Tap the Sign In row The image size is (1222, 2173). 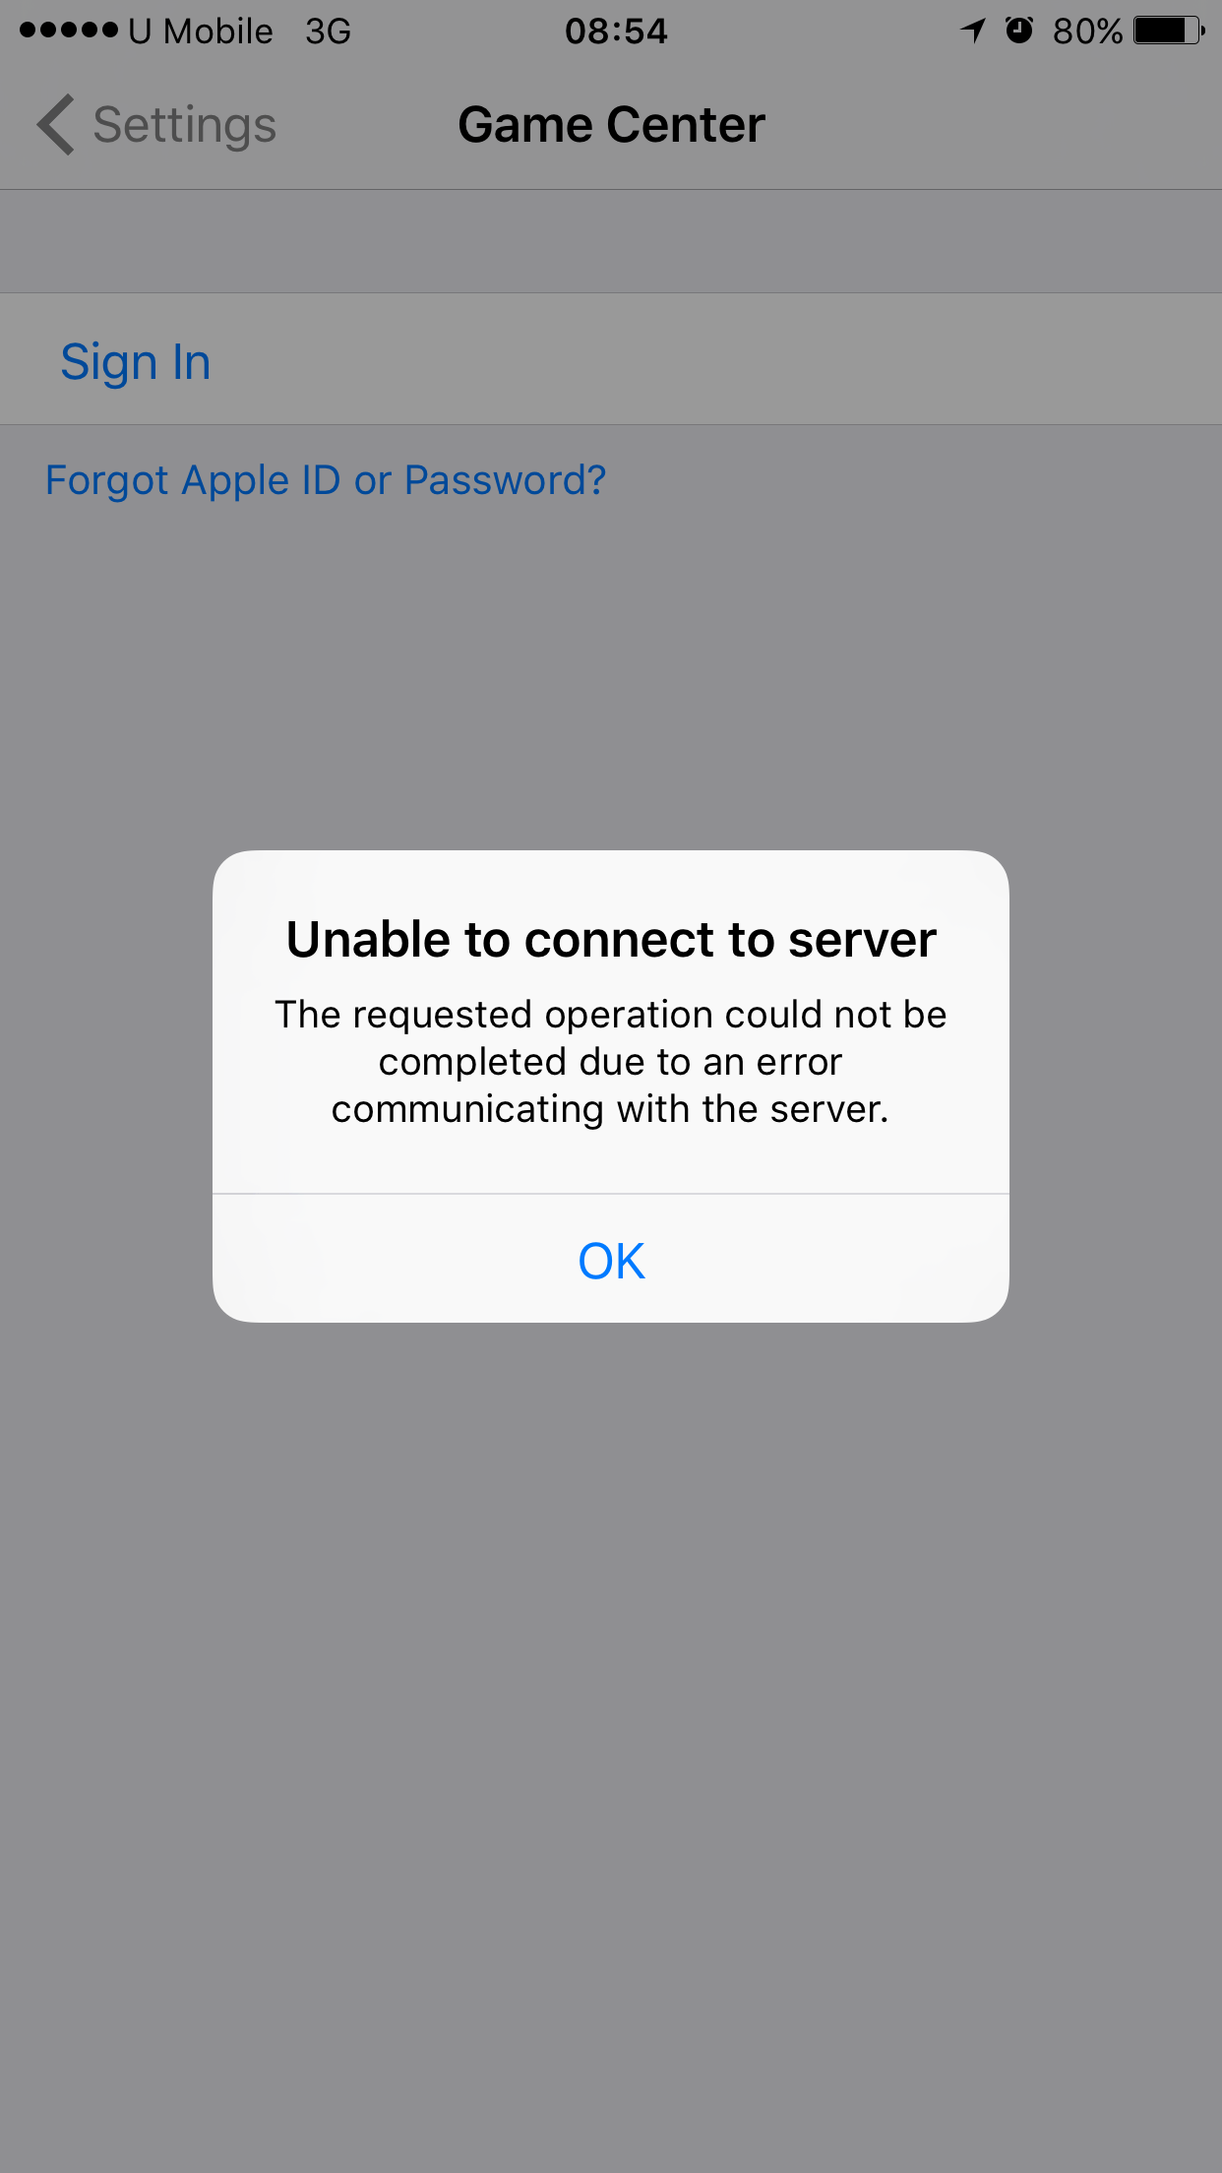click(611, 359)
